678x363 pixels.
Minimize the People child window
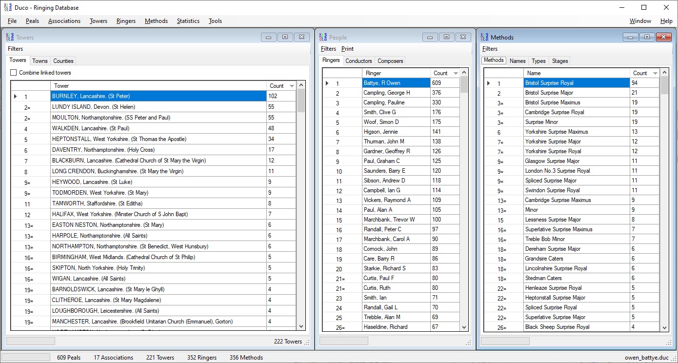(430, 37)
